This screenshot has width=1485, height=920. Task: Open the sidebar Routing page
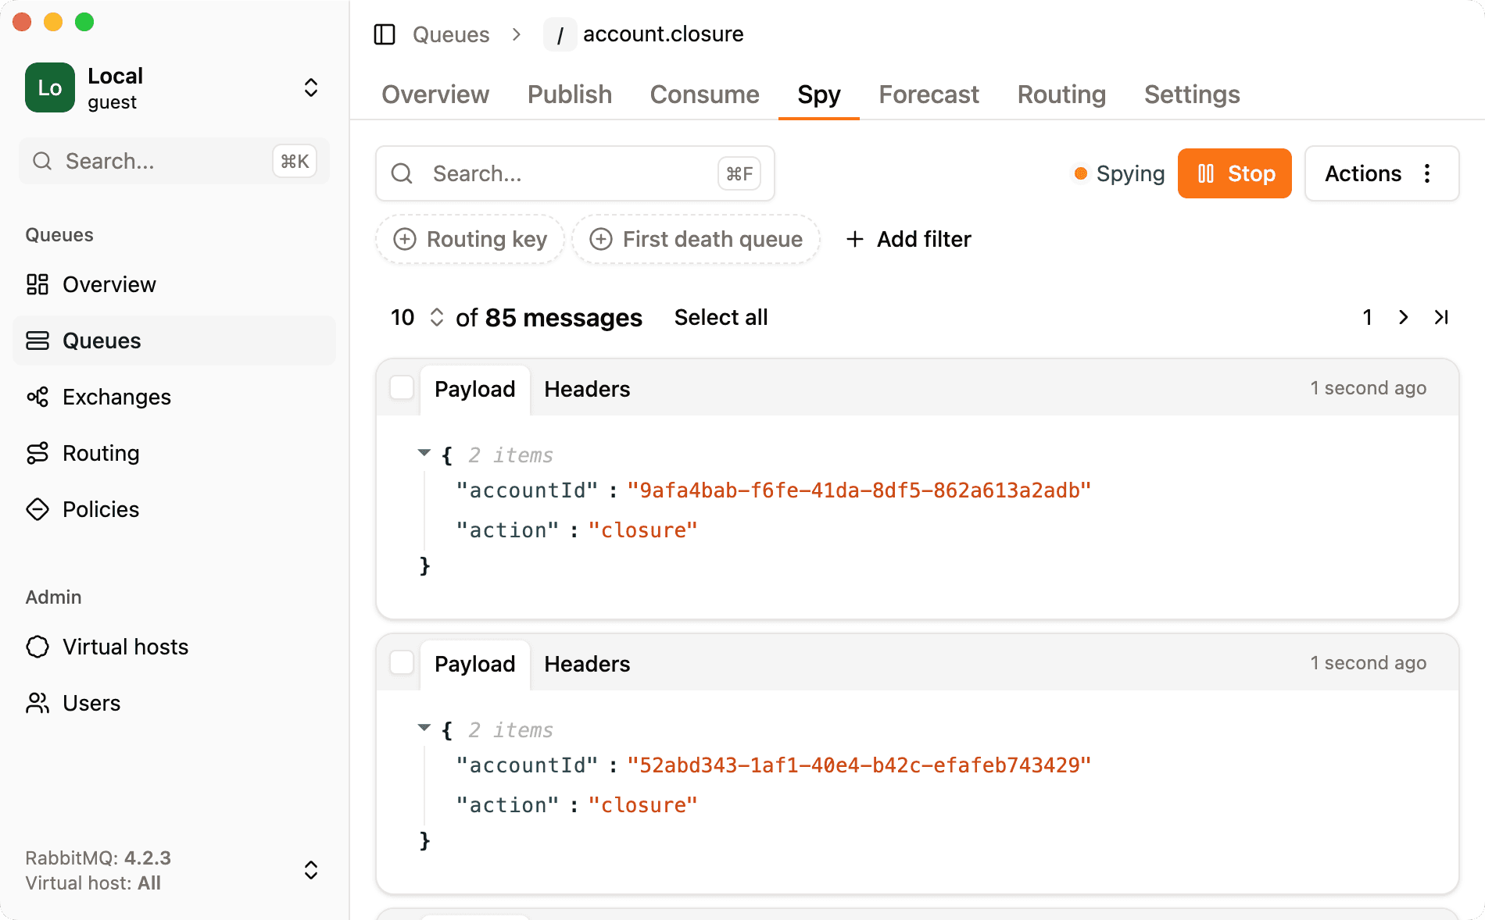click(x=100, y=453)
